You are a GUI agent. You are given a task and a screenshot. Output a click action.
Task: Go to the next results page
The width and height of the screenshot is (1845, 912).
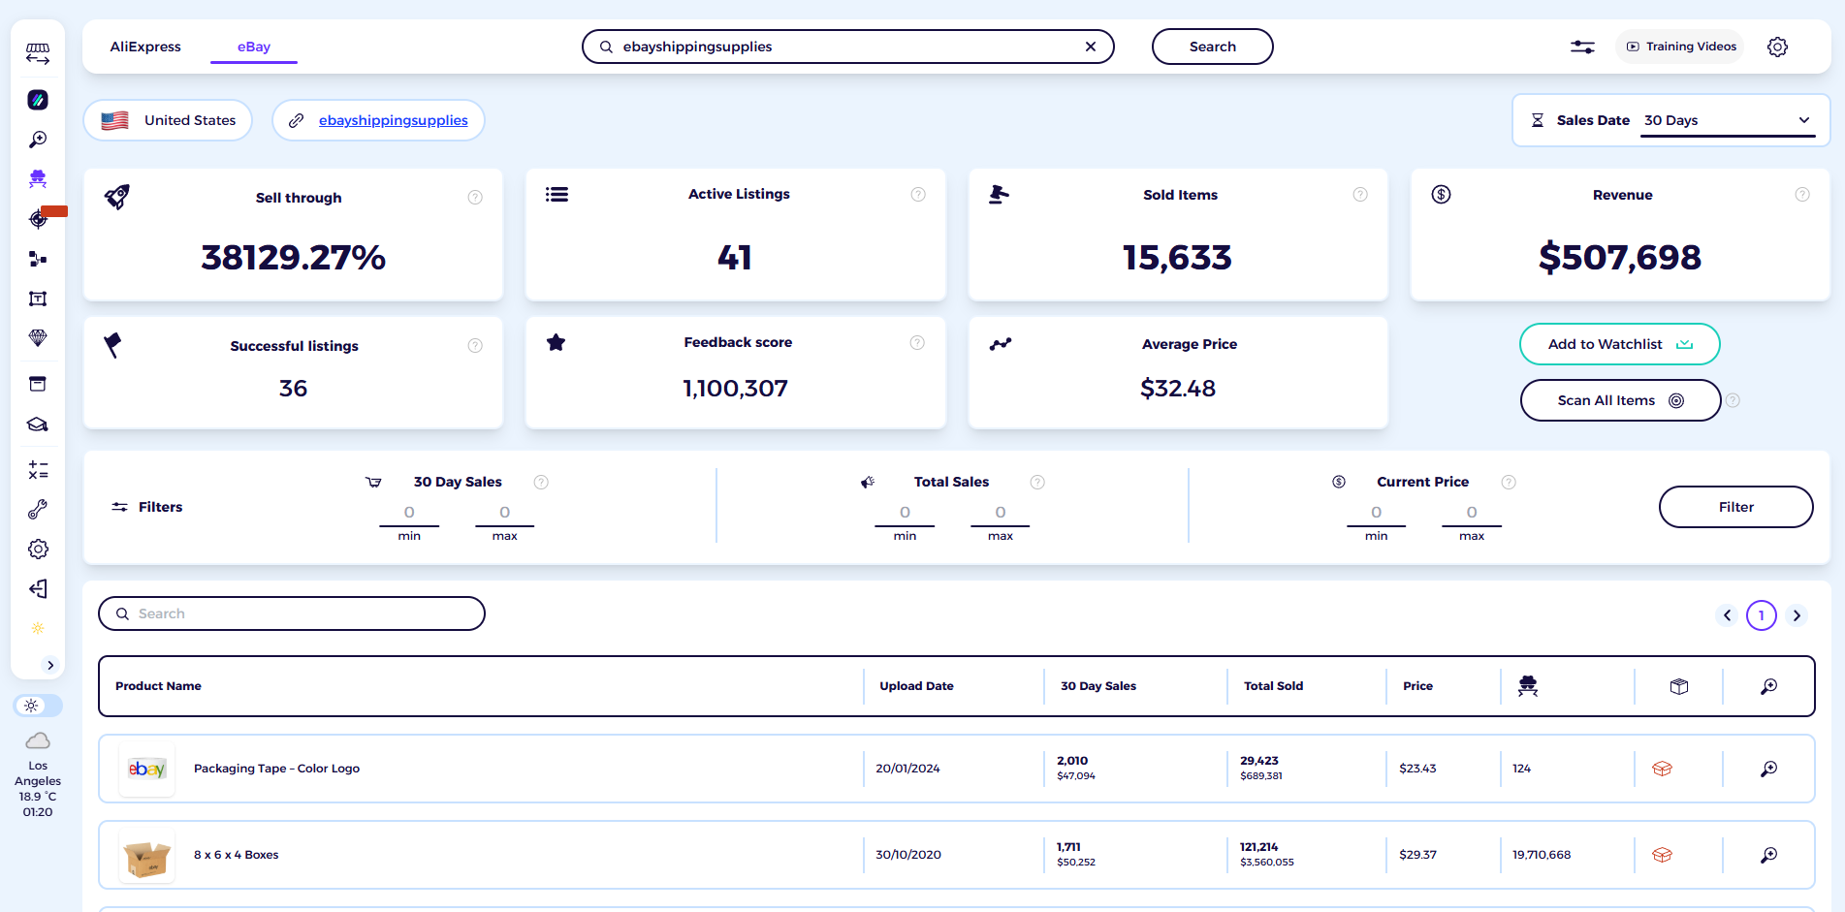click(x=1797, y=615)
